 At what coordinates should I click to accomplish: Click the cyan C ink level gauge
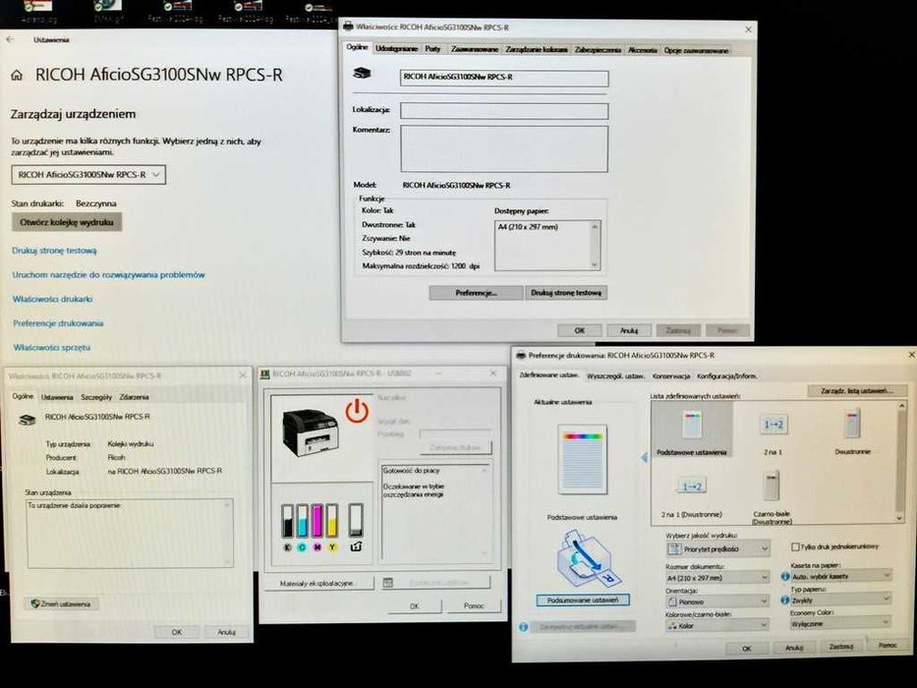coord(302,521)
